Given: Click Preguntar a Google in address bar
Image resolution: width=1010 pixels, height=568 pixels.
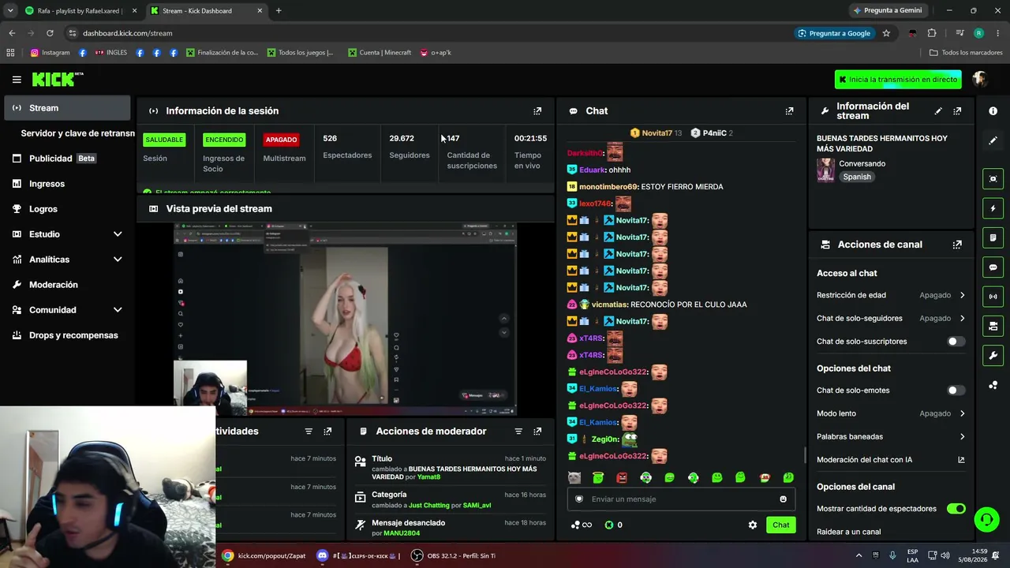Looking at the screenshot, I should (834, 33).
